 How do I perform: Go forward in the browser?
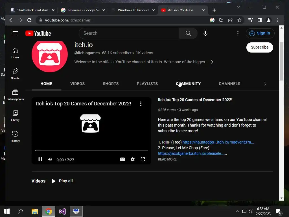(x=20, y=20)
